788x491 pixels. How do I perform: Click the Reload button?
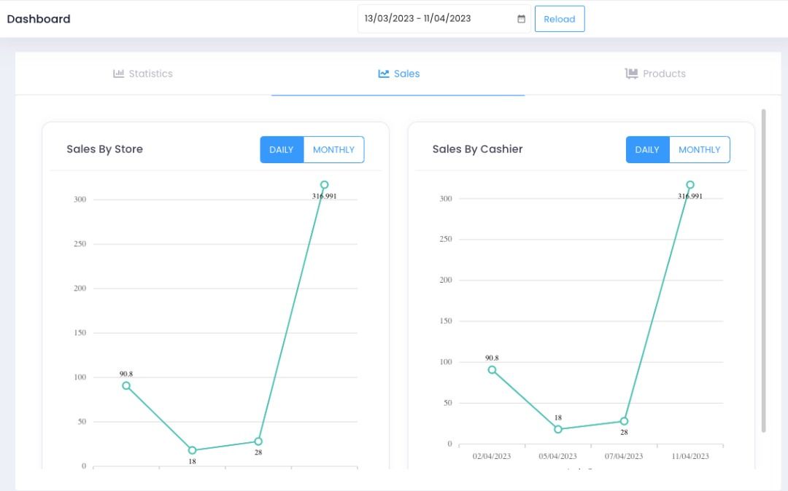(x=560, y=19)
